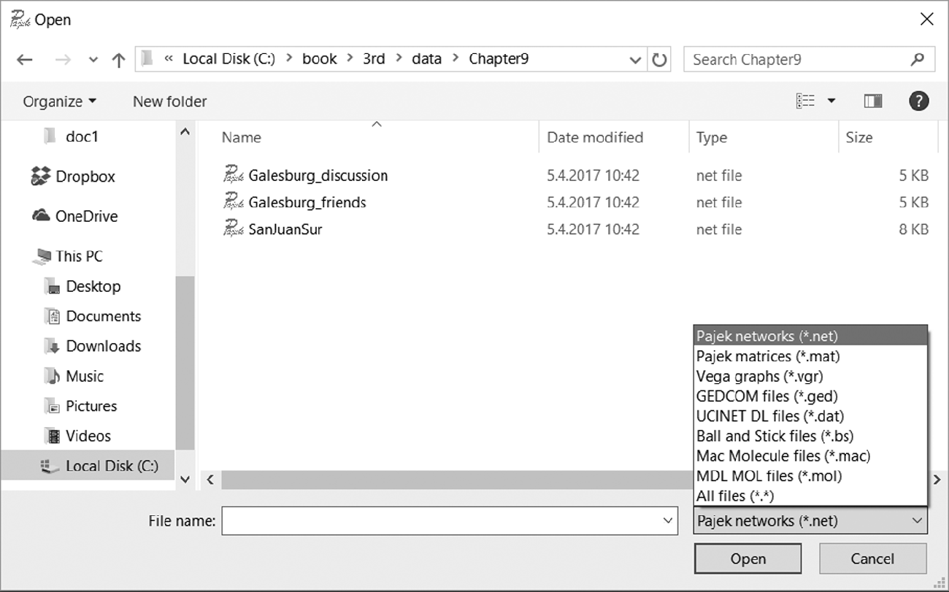Click the Pajek icon beside Galesburg_friends
The image size is (949, 592).
232,201
